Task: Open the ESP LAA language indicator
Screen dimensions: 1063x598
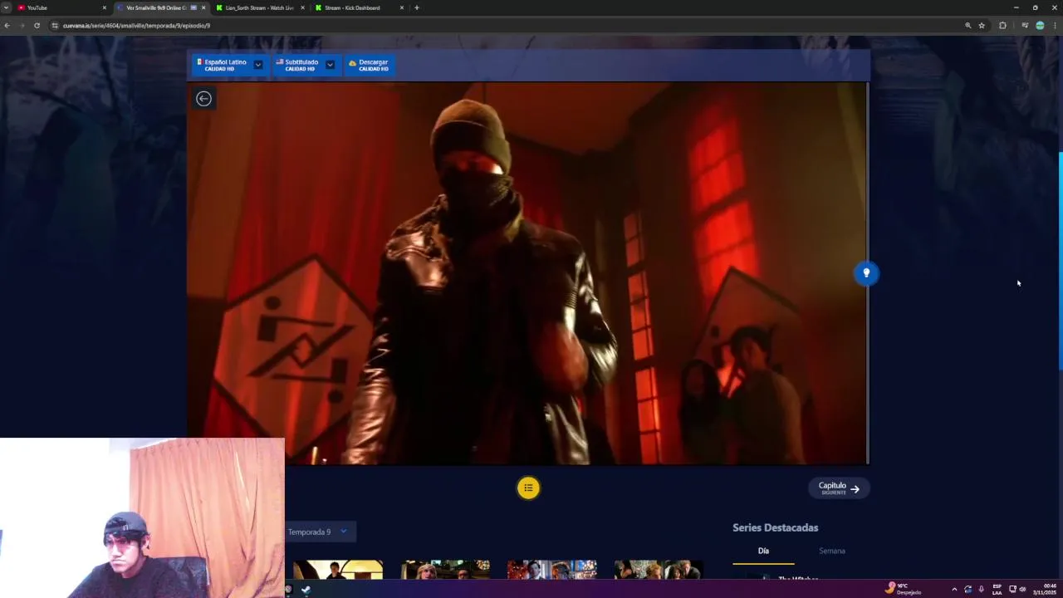Action: coord(997,589)
